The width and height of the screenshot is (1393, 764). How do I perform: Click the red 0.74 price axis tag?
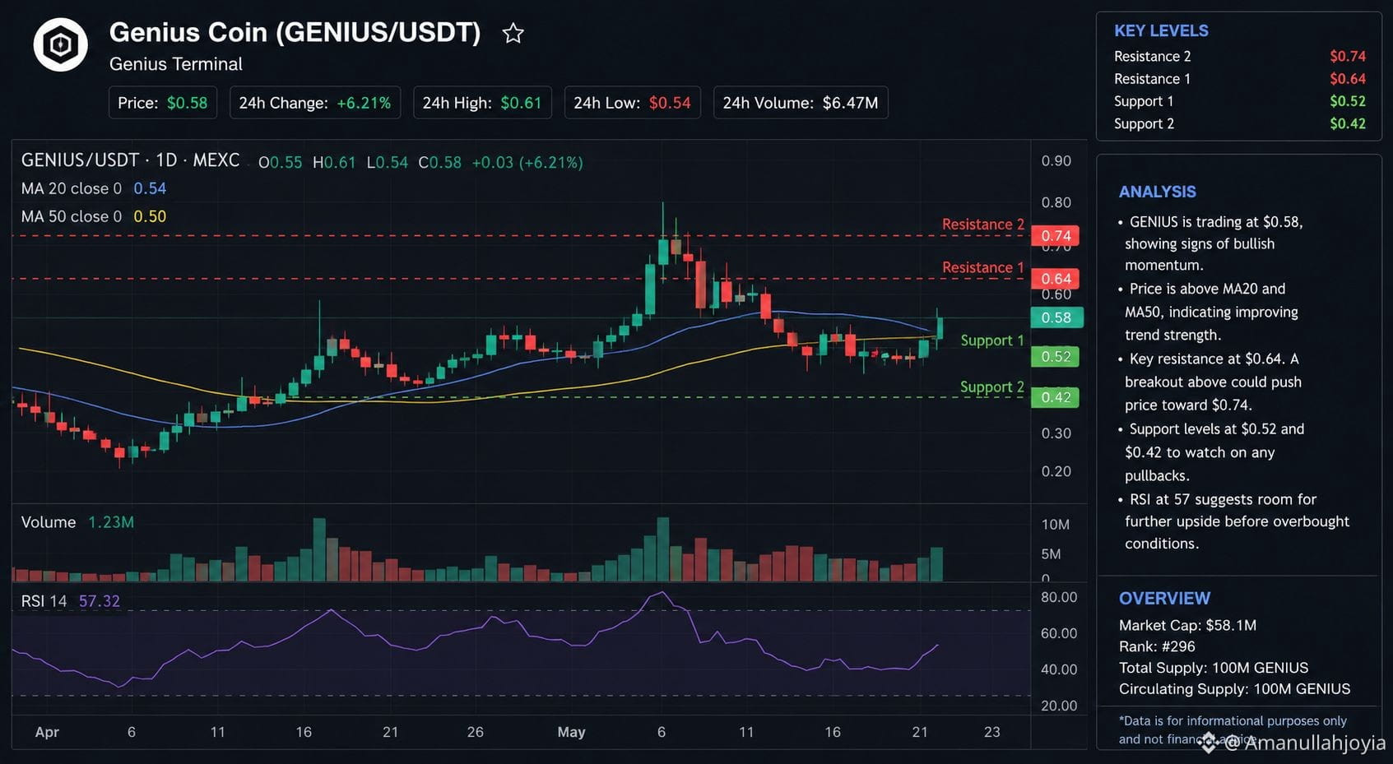pos(1056,236)
